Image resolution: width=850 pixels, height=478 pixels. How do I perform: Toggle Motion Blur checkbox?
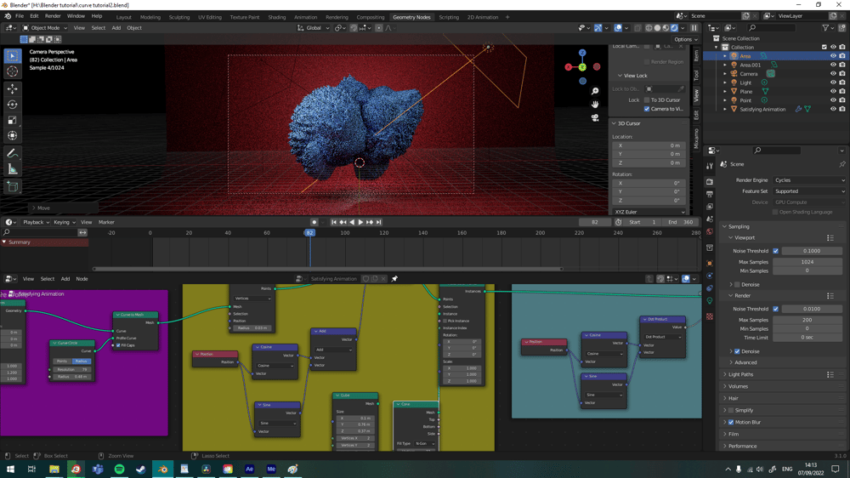coord(731,422)
